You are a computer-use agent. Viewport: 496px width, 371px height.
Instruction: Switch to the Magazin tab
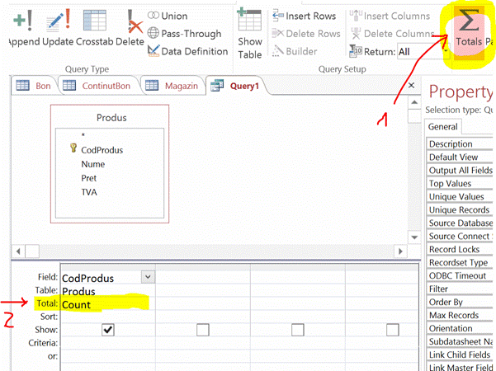172,85
